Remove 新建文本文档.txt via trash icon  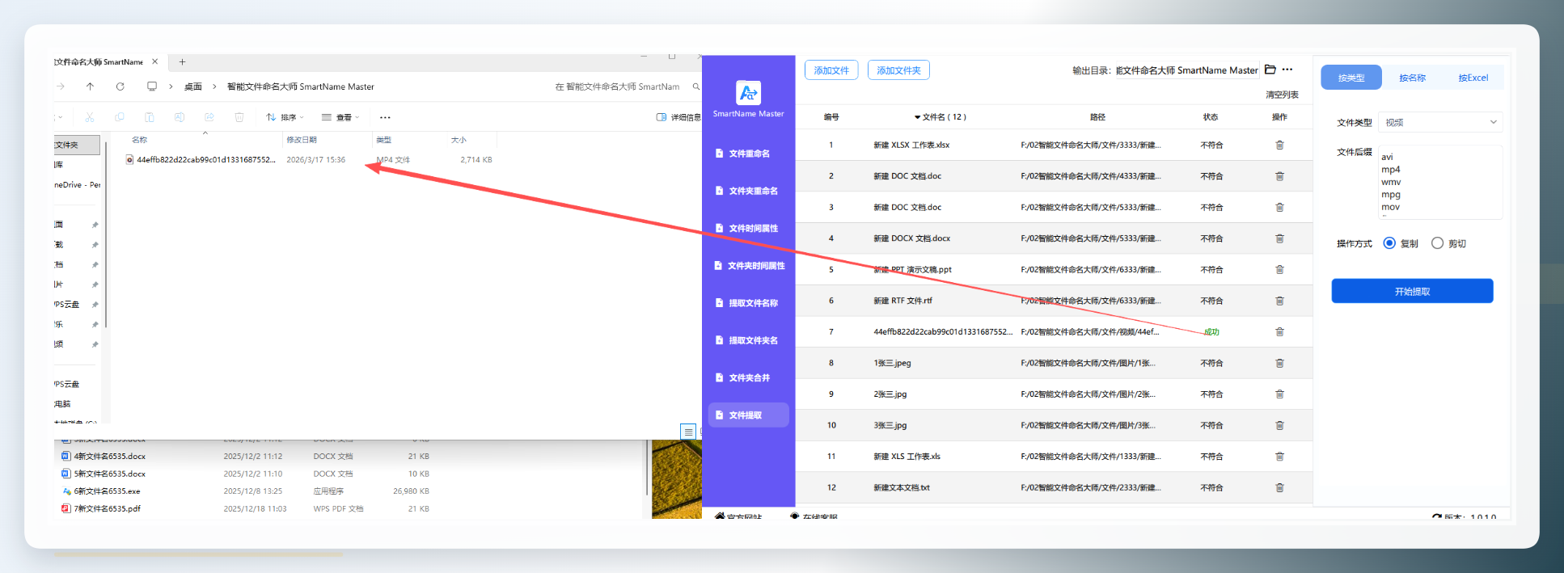pyautogui.click(x=1279, y=487)
